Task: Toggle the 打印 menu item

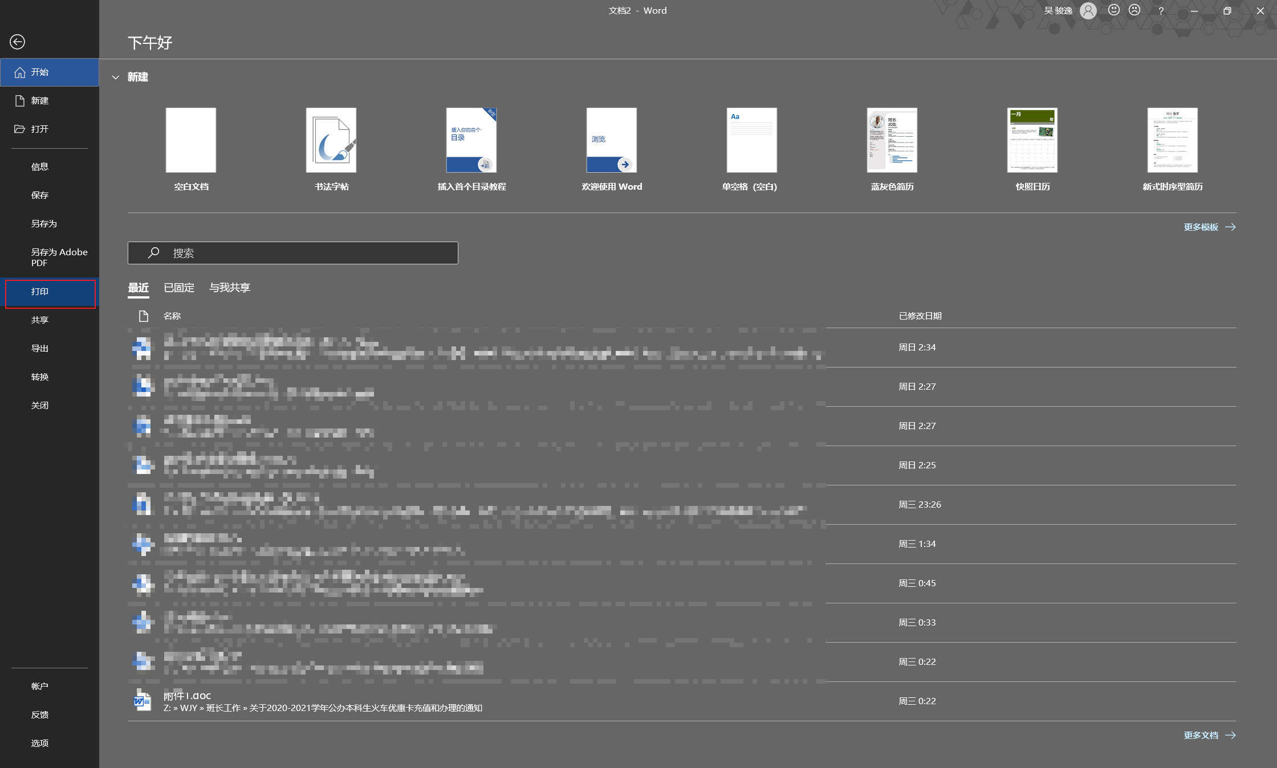Action: [x=49, y=292]
